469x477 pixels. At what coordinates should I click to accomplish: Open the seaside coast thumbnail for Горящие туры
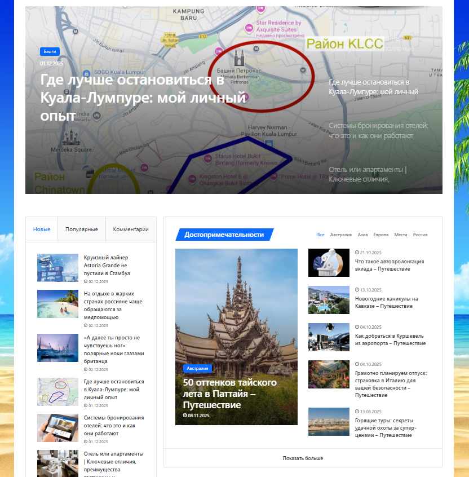[x=329, y=422]
